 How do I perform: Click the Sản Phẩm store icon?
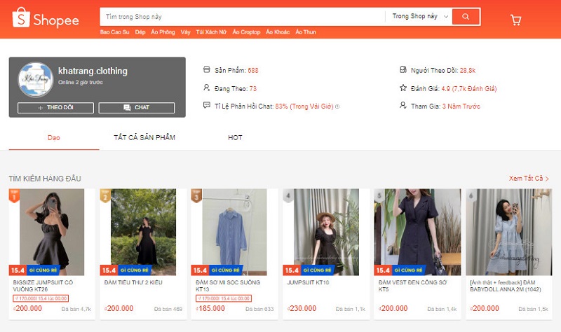(206, 69)
